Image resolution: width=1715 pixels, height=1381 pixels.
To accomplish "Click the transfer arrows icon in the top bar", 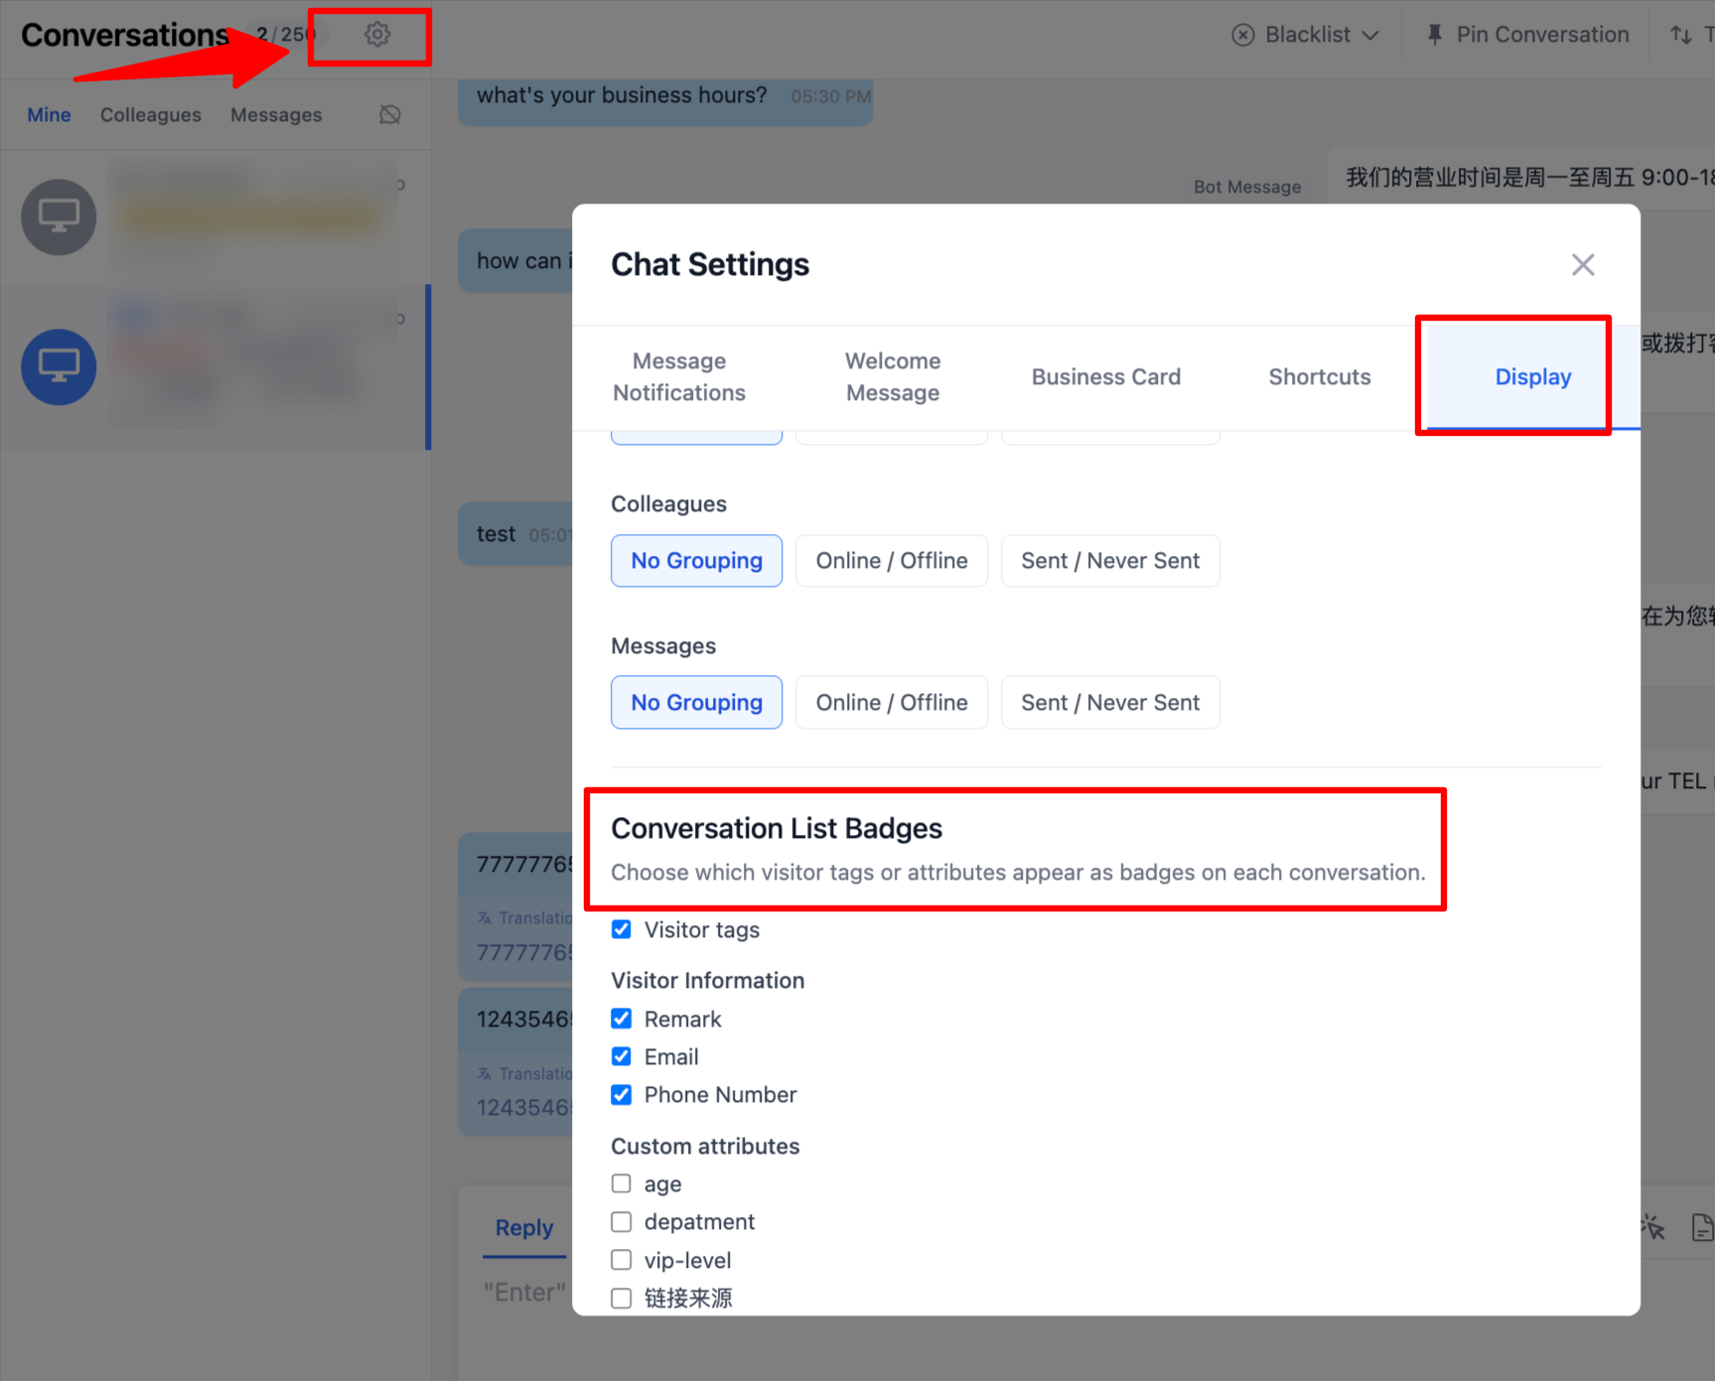I will tap(1681, 35).
